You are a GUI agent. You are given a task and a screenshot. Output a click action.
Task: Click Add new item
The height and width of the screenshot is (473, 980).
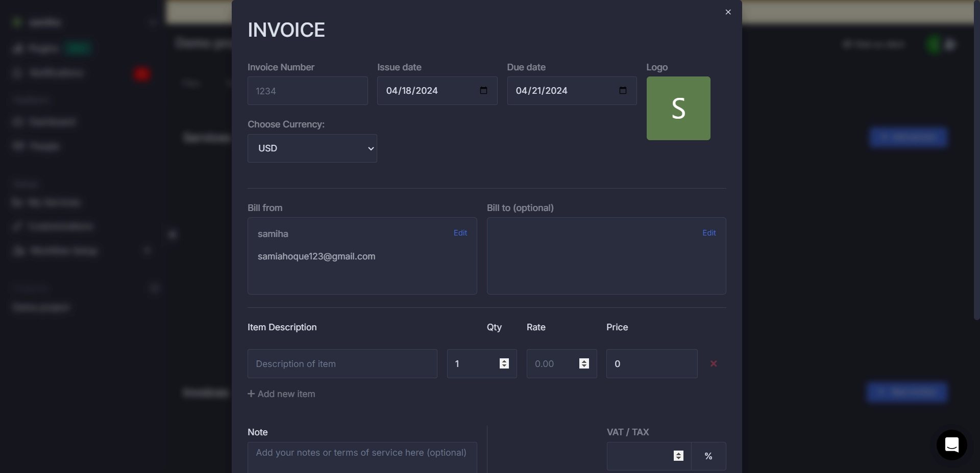[287, 393]
